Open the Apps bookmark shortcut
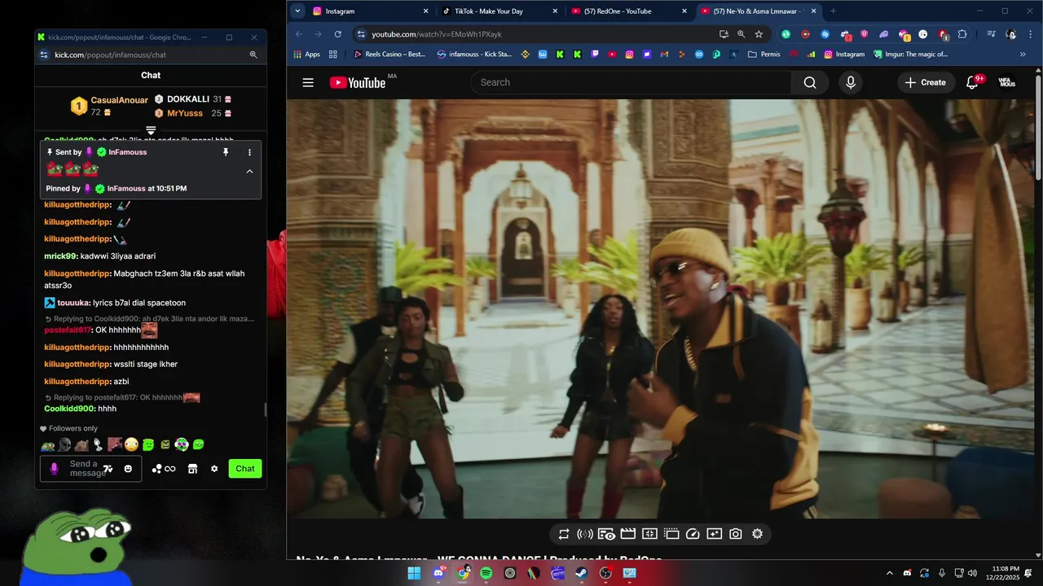The image size is (1043, 586). coord(306,55)
